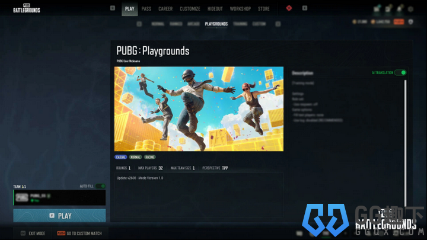Click the RACING tag
This screenshot has height=240, width=427.
150,157
